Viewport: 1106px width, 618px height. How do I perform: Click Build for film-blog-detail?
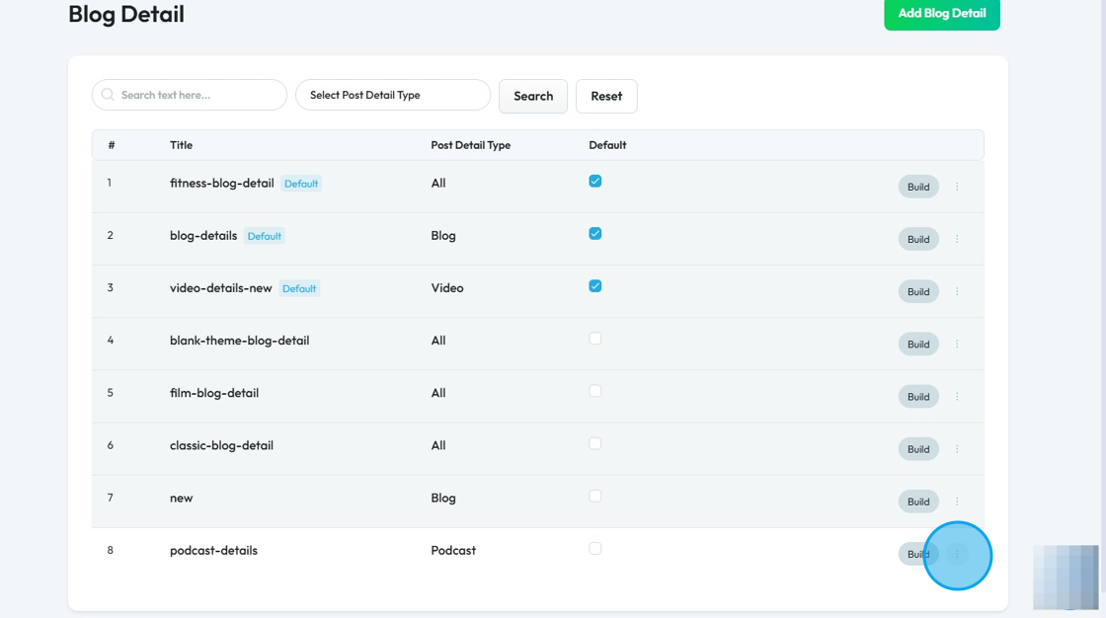(x=918, y=396)
